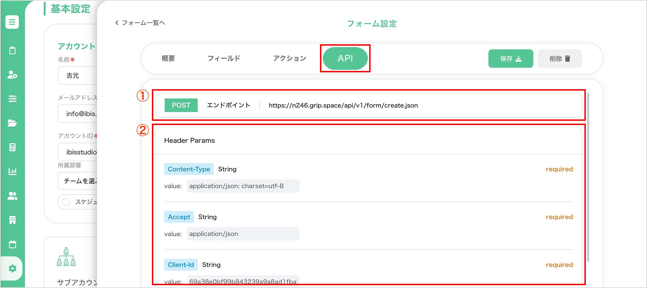
Task: Click the 保存 save button
Action: click(x=511, y=59)
